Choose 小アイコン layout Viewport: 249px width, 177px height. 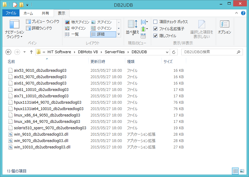[101, 28]
